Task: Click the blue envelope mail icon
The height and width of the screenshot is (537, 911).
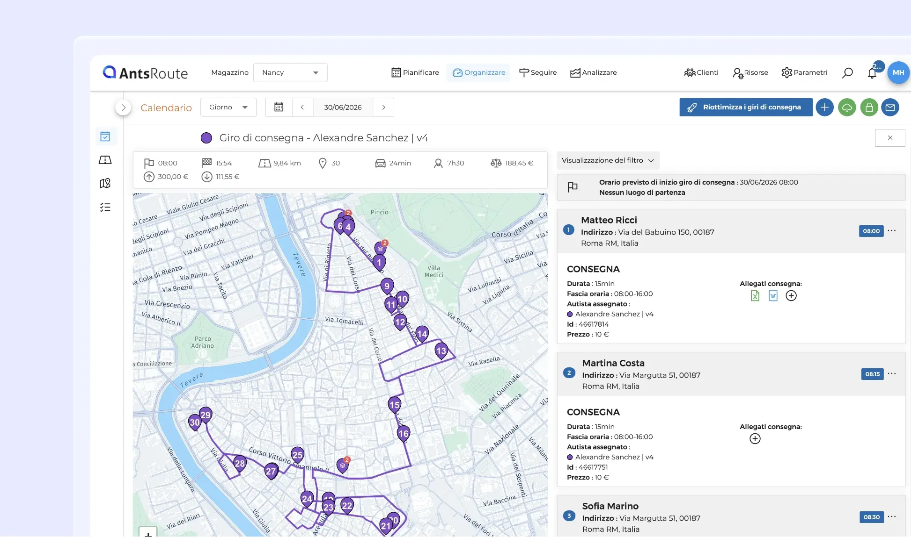Action: point(890,107)
